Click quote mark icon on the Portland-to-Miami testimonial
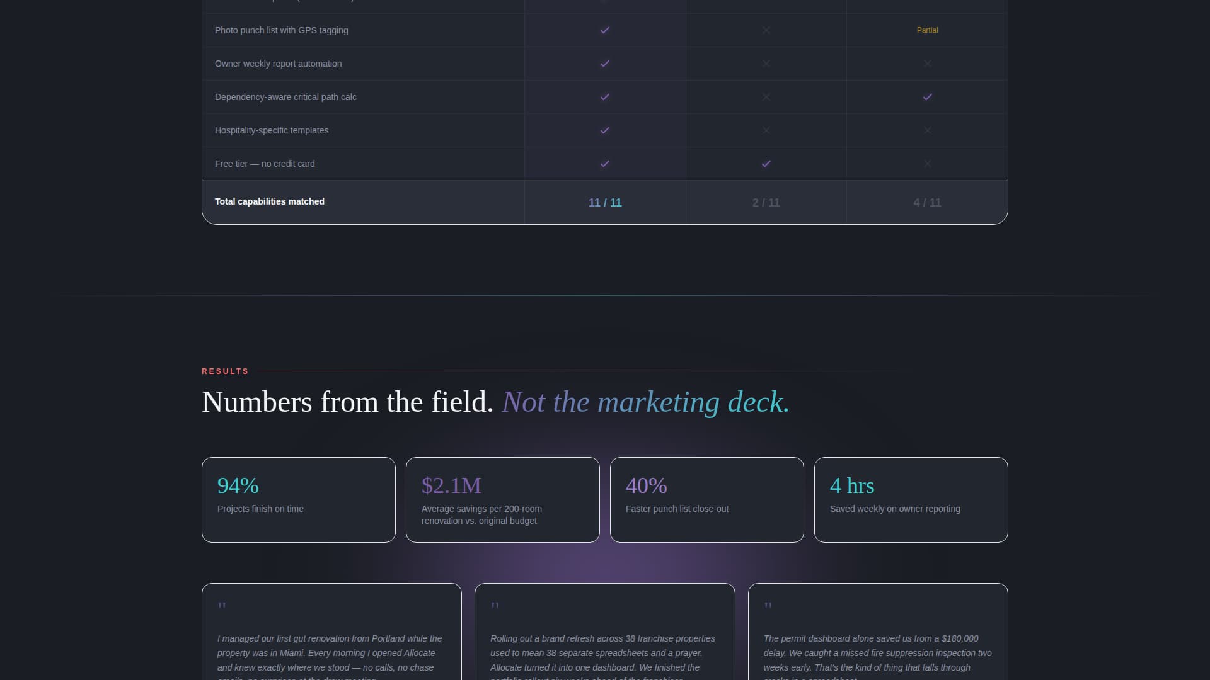 (x=222, y=606)
